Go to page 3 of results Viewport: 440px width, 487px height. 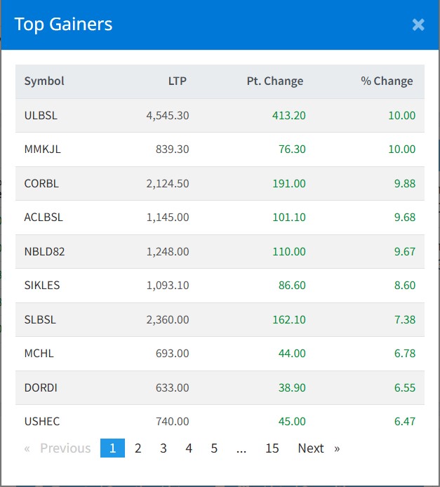(x=164, y=448)
